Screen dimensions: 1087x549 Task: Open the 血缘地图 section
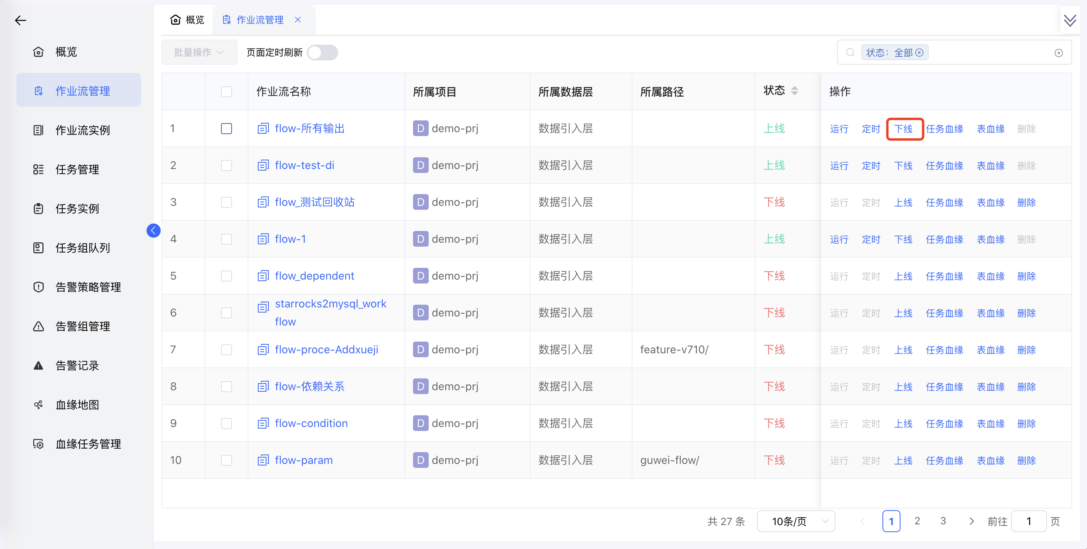pyautogui.click(x=77, y=405)
